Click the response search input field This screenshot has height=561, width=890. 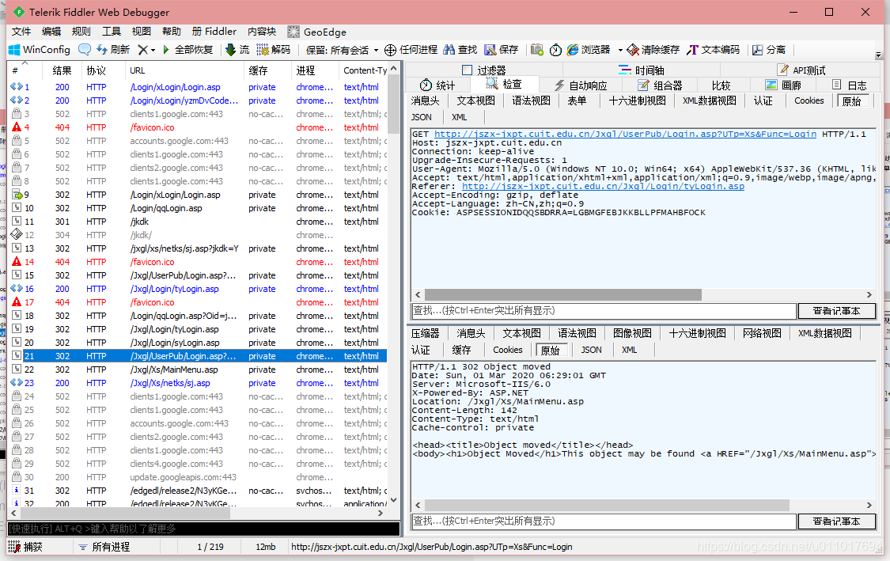(x=604, y=521)
